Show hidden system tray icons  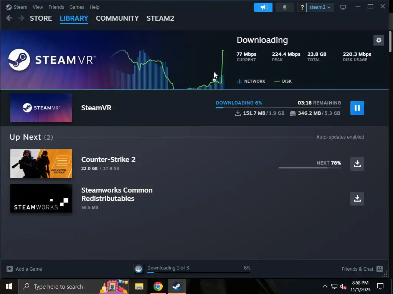pos(325,286)
